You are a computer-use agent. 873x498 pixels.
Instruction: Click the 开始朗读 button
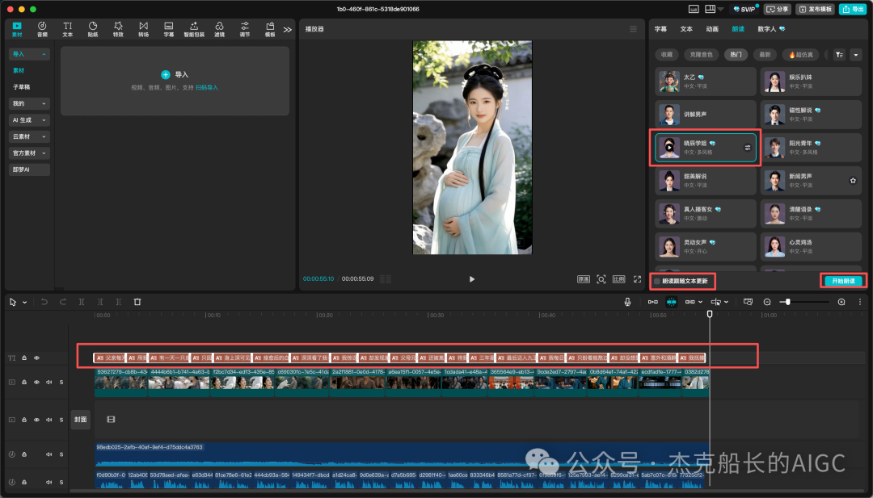843,281
